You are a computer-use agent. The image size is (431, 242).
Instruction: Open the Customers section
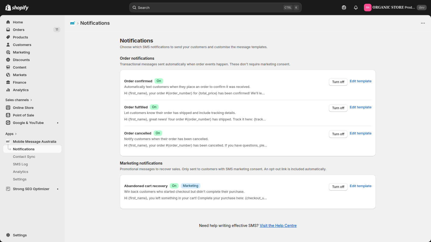(x=22, y=45)
